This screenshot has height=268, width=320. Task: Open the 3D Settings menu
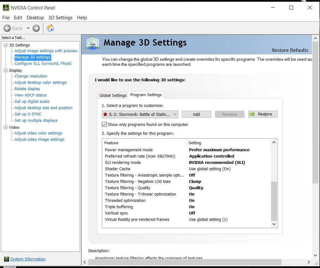[x=60, y=18]
